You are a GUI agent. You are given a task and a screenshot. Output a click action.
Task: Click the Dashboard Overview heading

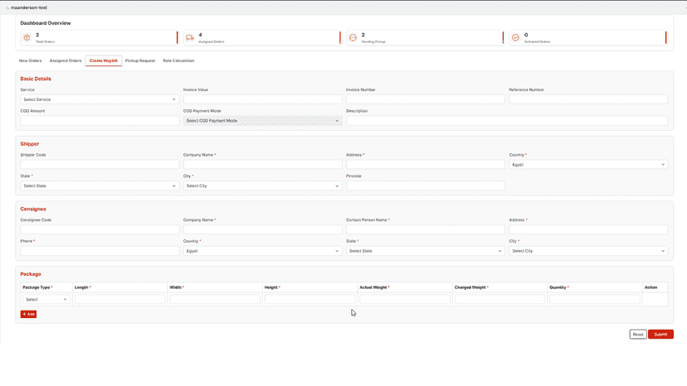45,23
